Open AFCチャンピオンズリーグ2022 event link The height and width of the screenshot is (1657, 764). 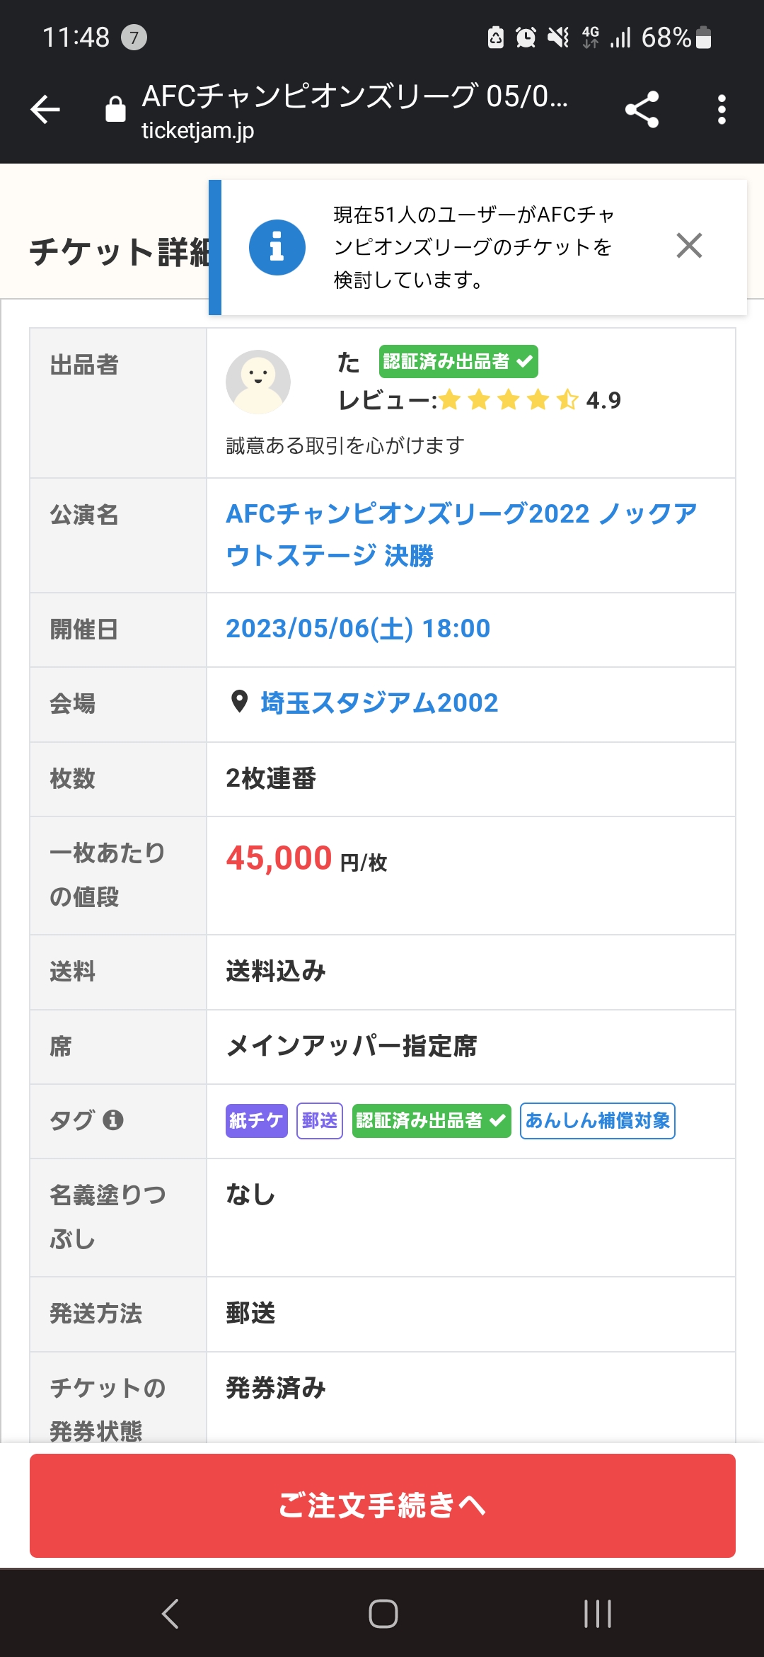point(461,534)
